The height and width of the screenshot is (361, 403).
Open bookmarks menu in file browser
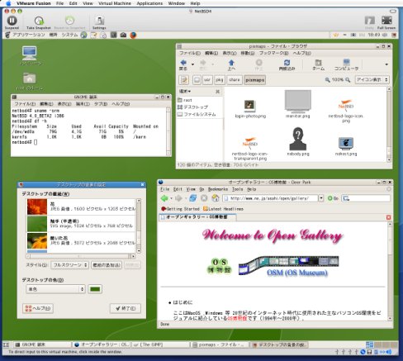point(273,53)
